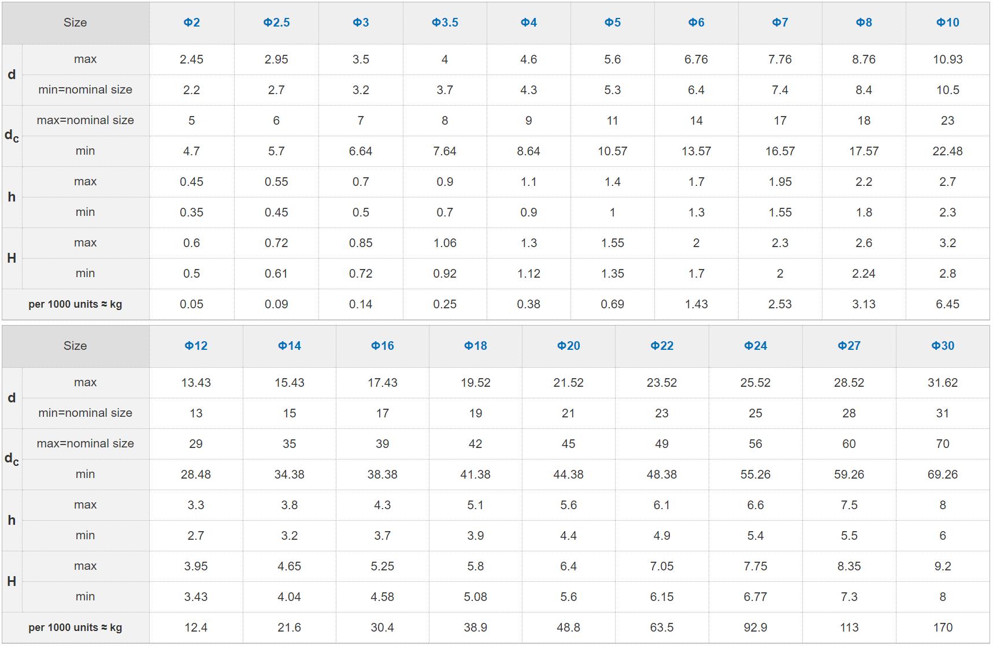
Task: Follow the Φ5 header link
Action: tap(612, 23)
